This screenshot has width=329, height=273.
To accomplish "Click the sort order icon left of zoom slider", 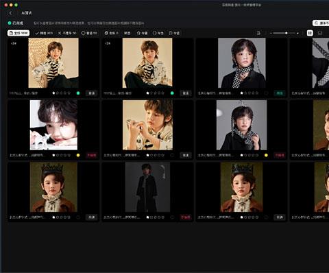I will point(258,33).
